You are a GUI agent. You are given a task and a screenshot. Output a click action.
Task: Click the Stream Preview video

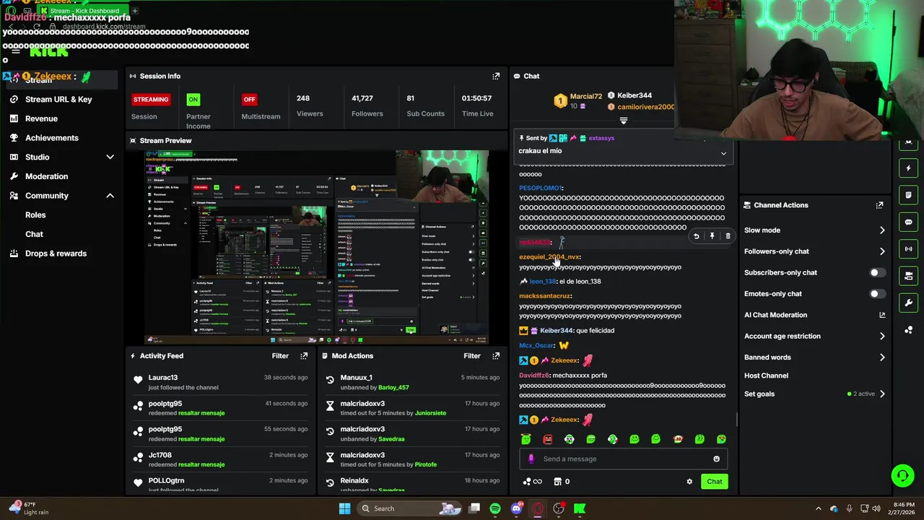(x=316, y=247)
